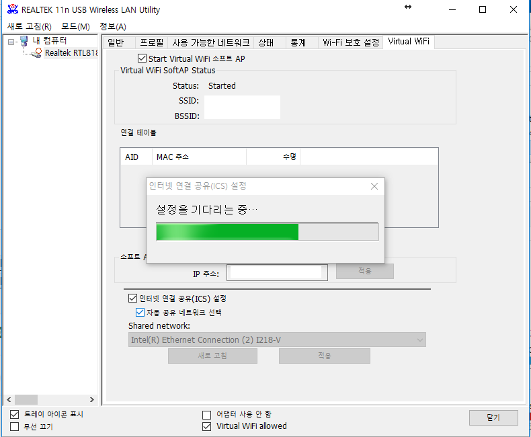Toggle 자동 공유 네트워크 선택 checkbox

point(140,312)
